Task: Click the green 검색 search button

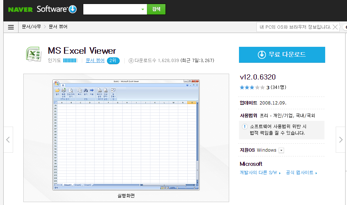Action: [x=156, y=9]
